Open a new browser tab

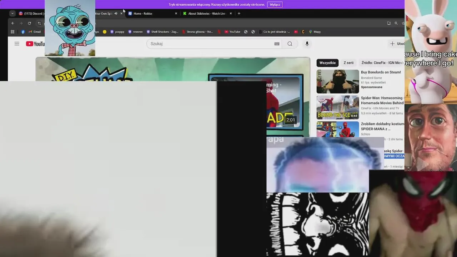(239, 14)
